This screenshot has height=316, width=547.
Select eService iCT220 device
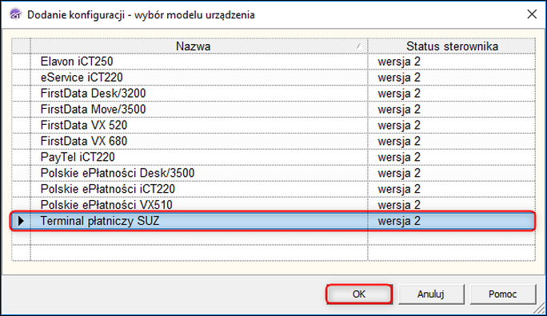pyautogui.click(x=273, y=78)
